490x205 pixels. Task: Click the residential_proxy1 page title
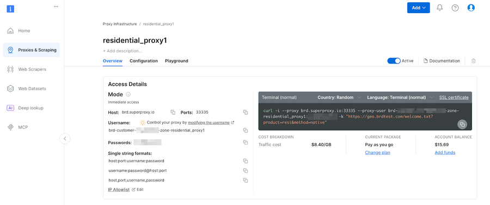click(x=134, y=41)
